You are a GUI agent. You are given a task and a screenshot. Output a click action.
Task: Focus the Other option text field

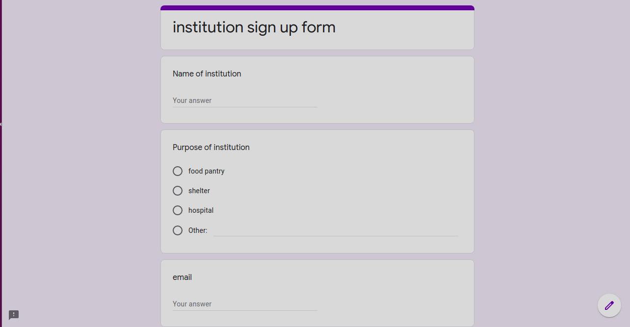(336, 230)
